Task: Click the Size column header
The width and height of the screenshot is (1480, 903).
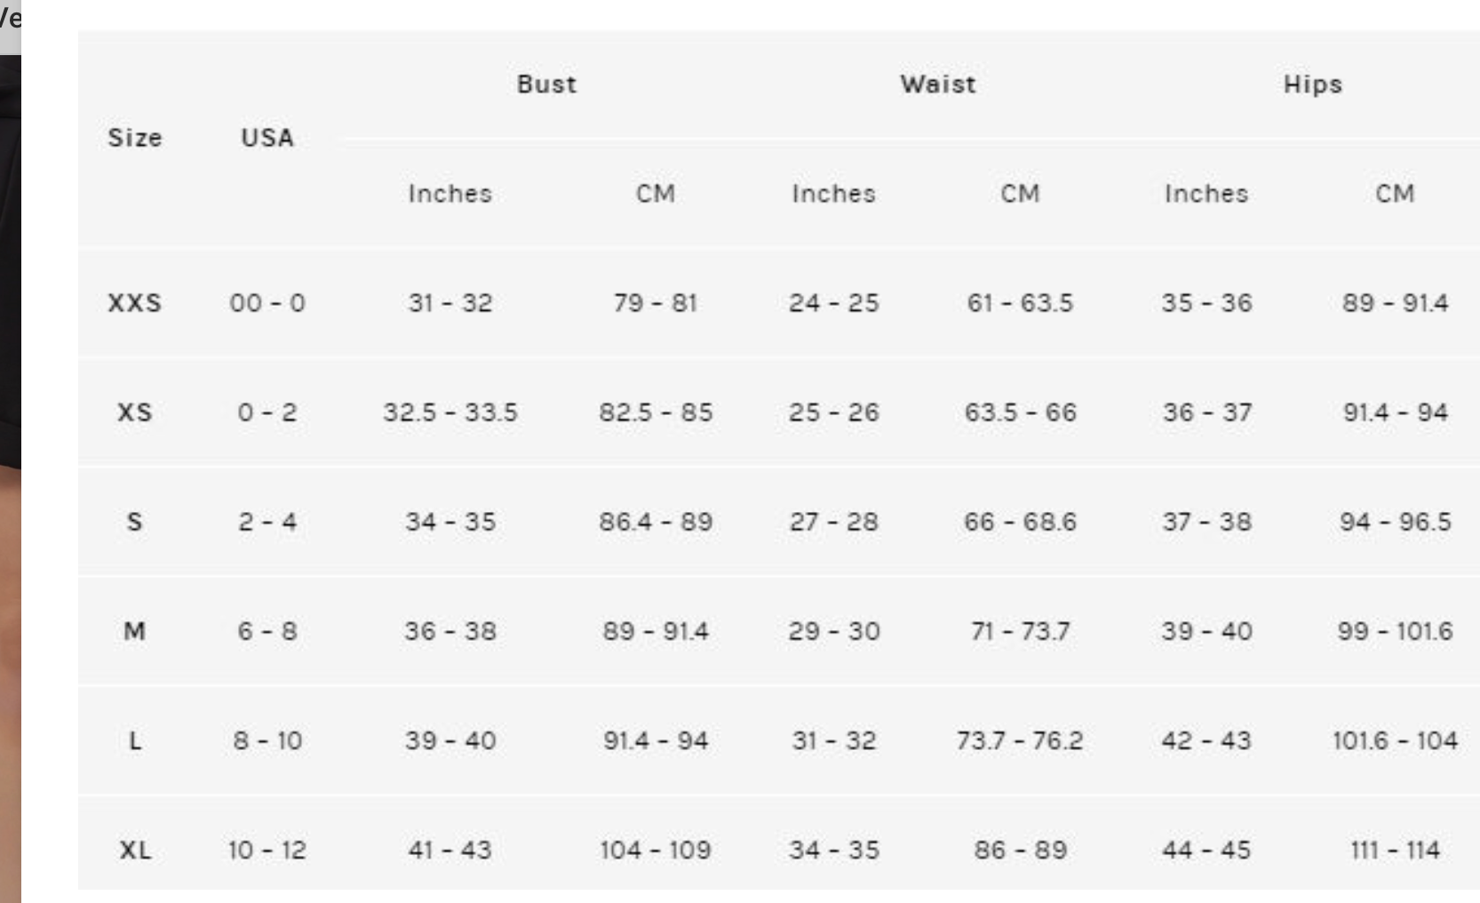Action: click(x=135, y=138)
